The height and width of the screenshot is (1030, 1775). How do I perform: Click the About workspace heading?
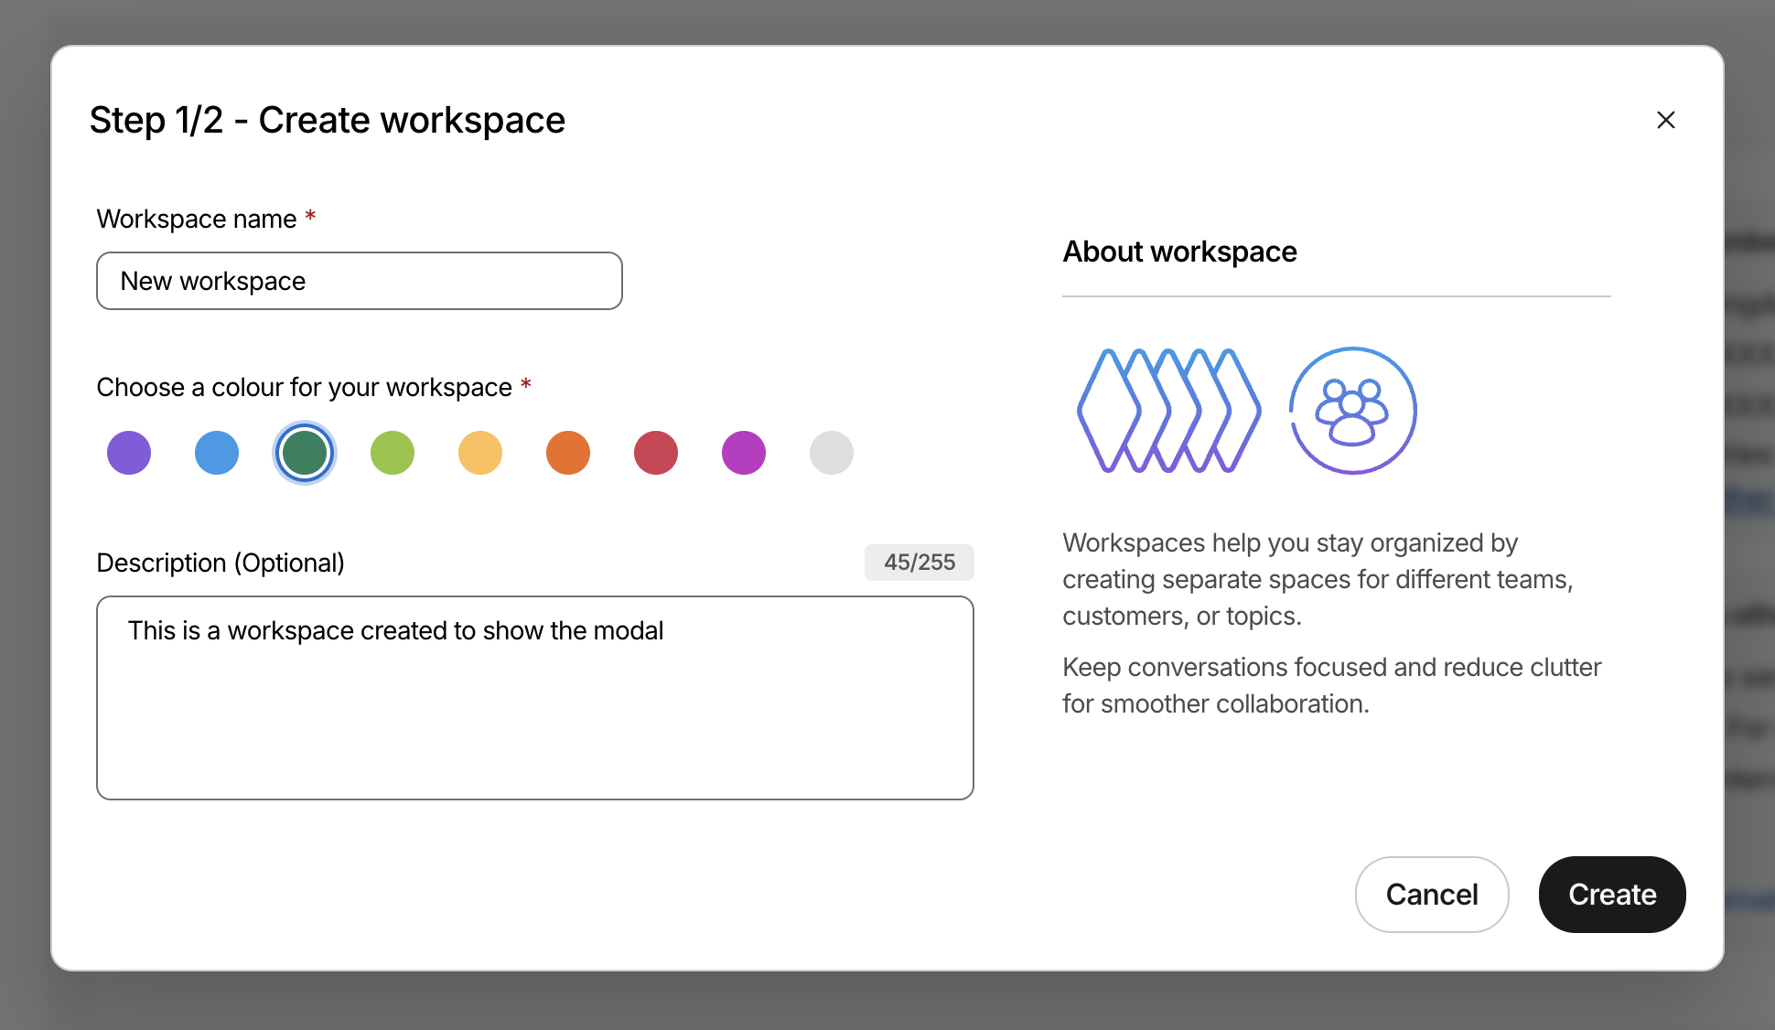[1179, 252]
